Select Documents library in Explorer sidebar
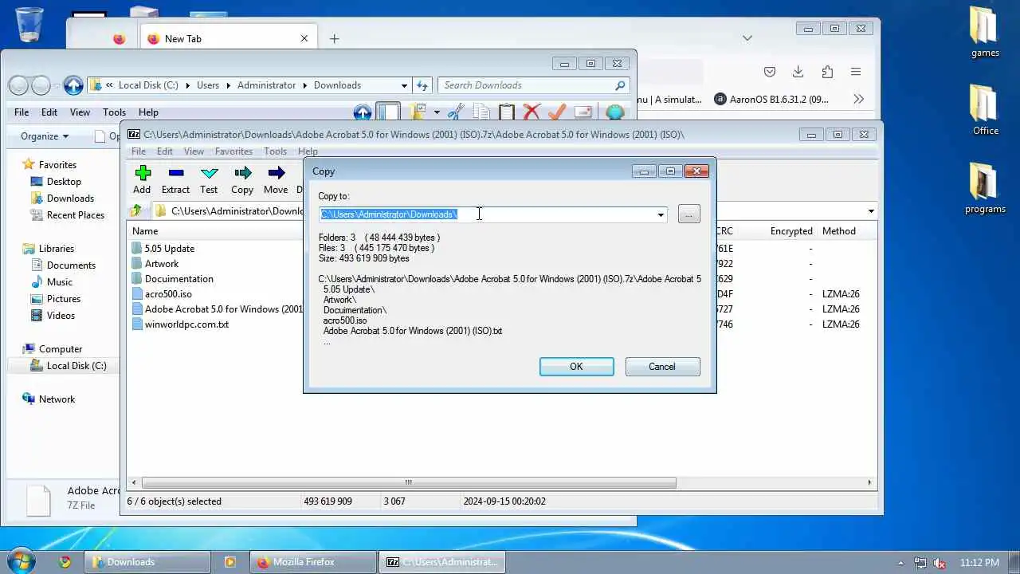This screenshot has height=574, width=1020. pos(71,265)
